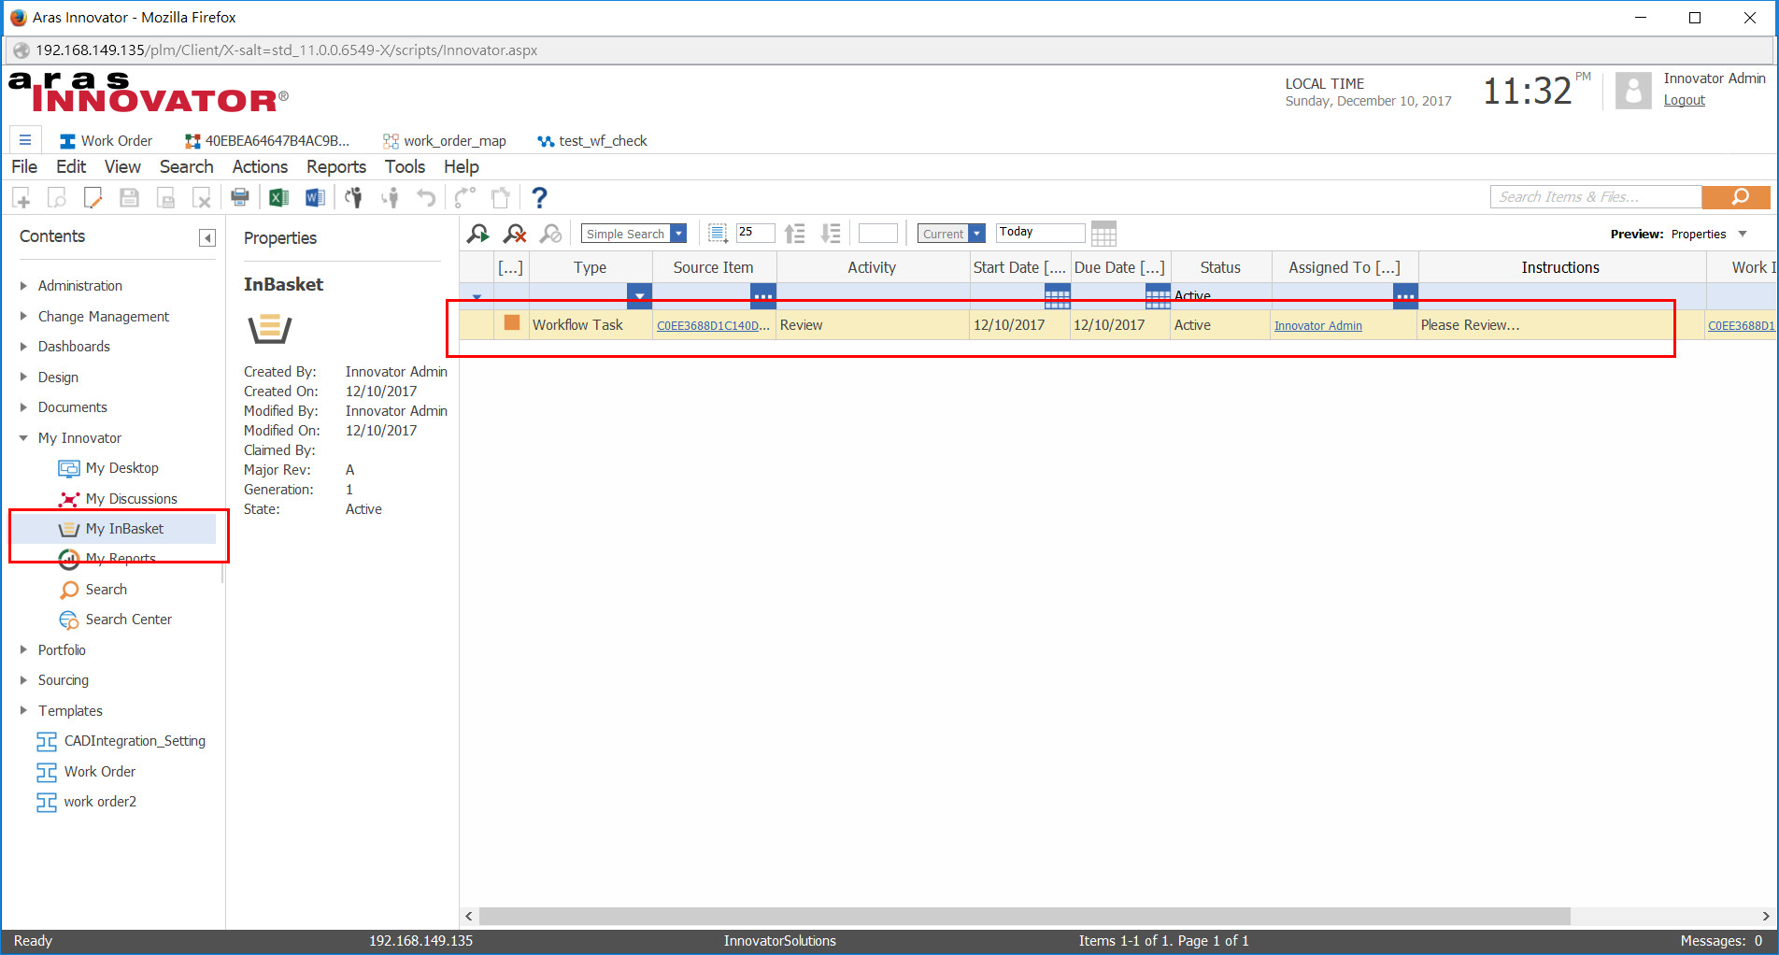The width and height of the screenshot is (1779, 955).
Task: Click the Claim (lock) person icon
Action: (x=354, y=197)
